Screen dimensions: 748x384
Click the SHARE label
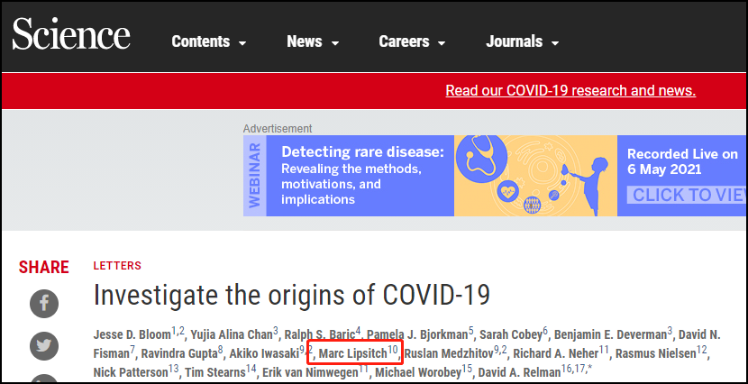click(44, 267)
